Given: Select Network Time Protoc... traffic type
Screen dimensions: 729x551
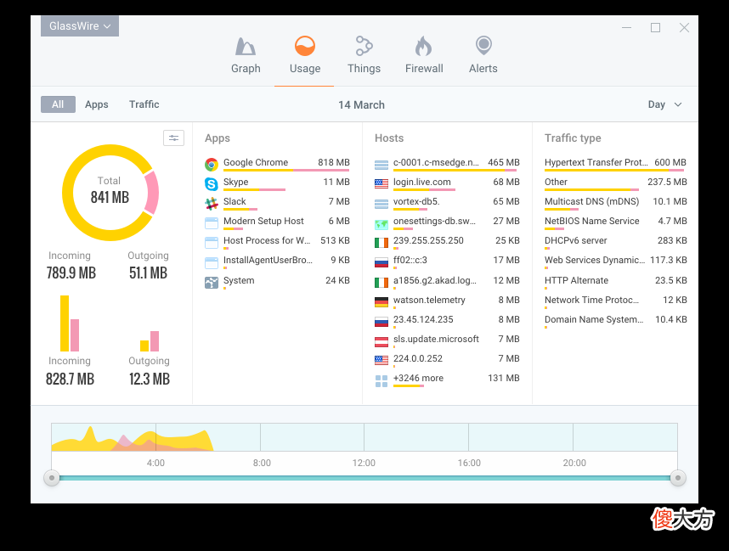Looking at the screenshot, I should [615, 302].
